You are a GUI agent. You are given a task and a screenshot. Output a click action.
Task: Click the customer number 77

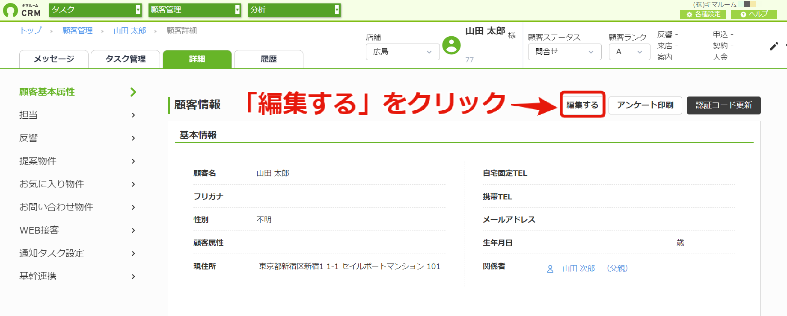click(469, 60)
